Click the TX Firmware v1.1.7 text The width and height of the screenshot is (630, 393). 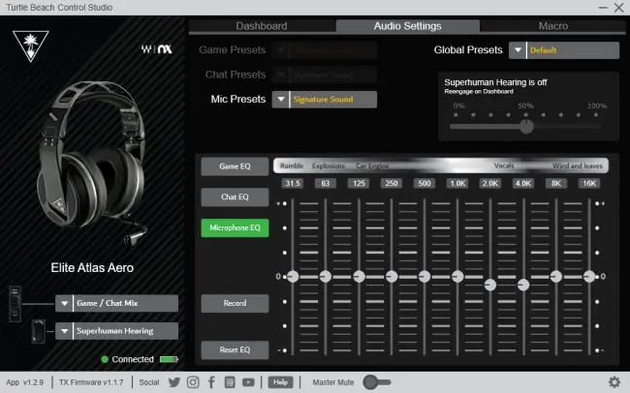91,382
